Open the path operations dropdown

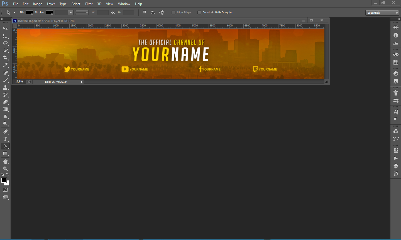(x=144, y=13)
